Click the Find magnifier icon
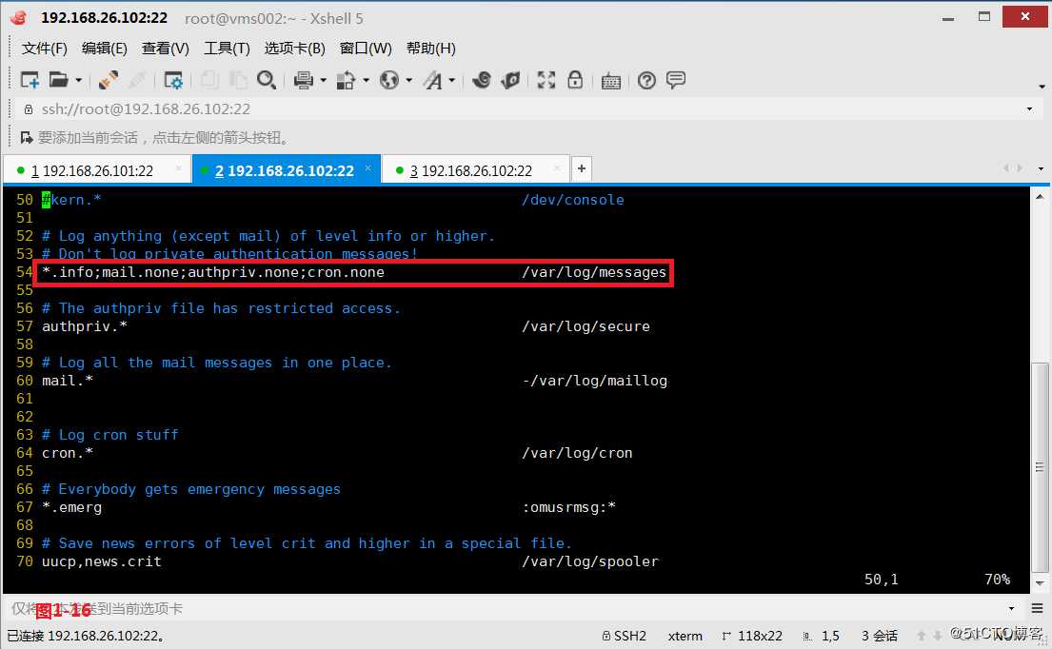 267,81
